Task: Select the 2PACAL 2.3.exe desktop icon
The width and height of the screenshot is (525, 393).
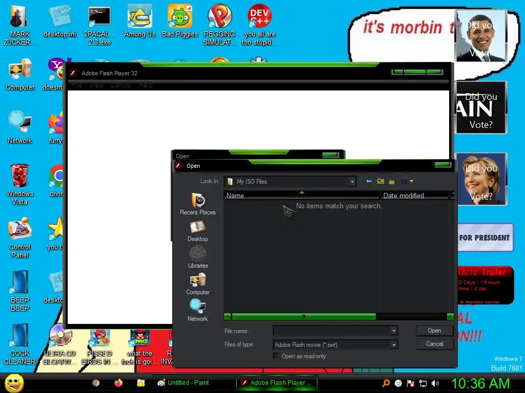Action: point(99,25)
